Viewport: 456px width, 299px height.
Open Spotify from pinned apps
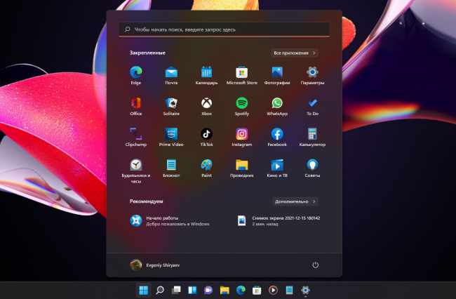[241, 107]
